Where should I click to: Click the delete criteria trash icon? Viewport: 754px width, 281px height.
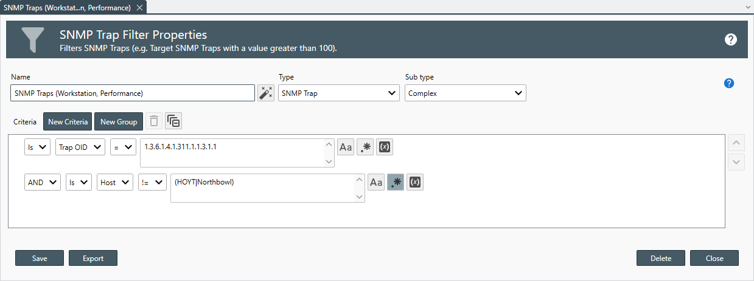coord(154,121)
